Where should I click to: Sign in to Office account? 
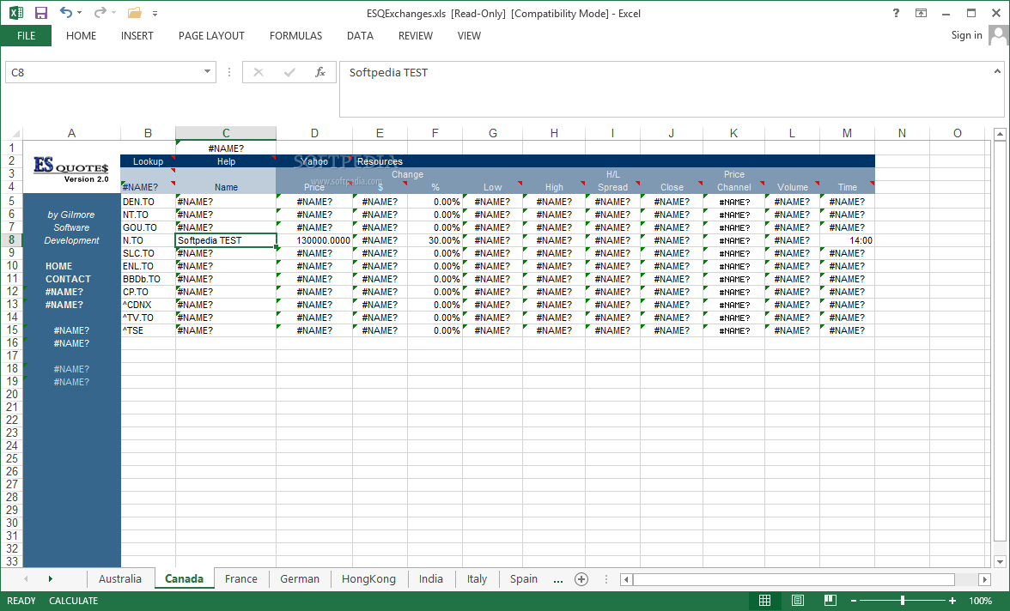coord(966,35)
